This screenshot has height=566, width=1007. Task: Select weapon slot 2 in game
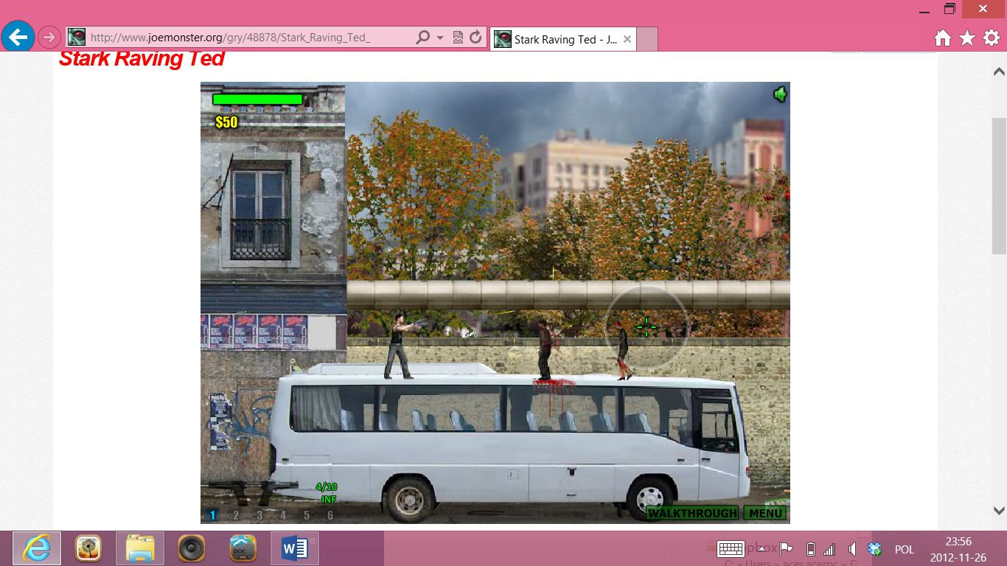pos(236,515)
